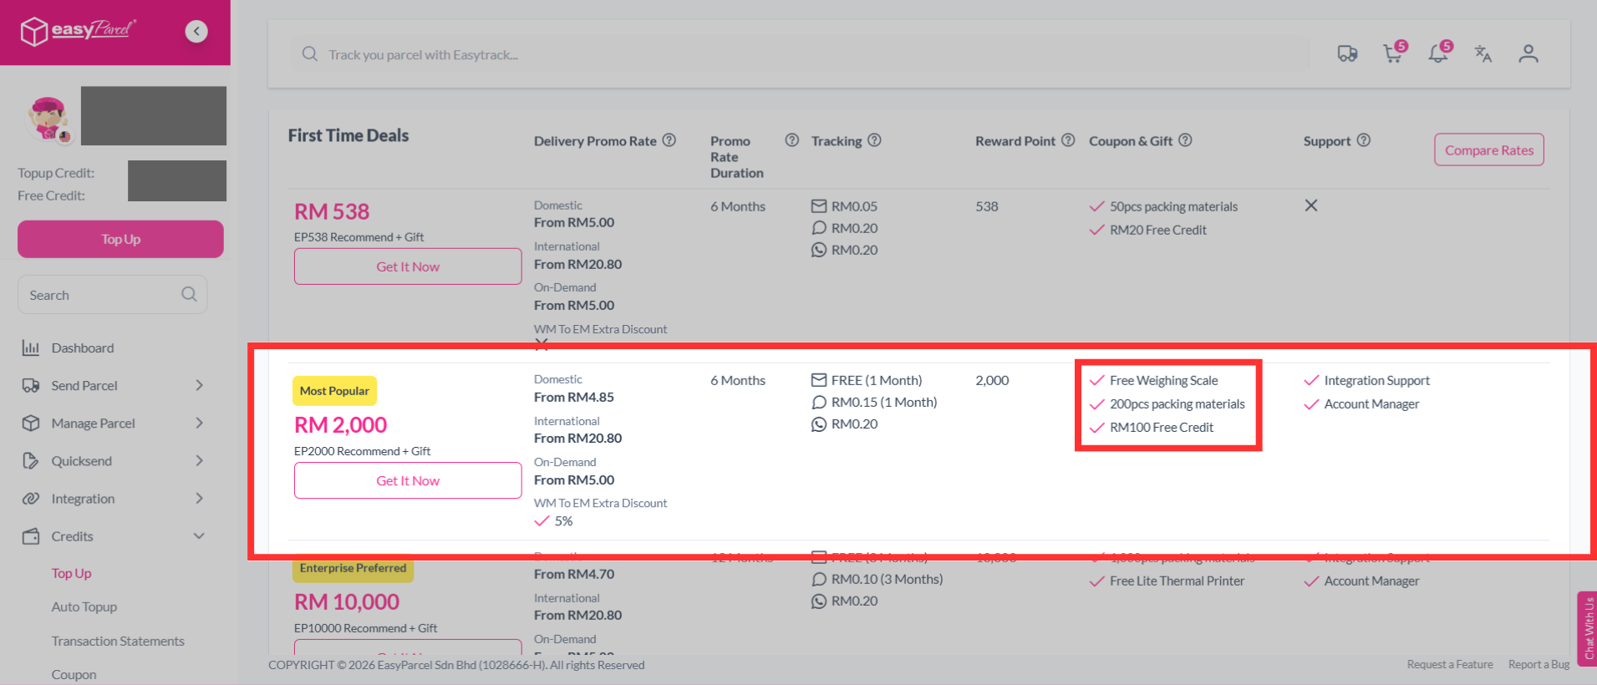The width and height of the screenshot is (1597, 685).
Task: Click help icon next to Promo Rate Duration
Action: (792, 140)
